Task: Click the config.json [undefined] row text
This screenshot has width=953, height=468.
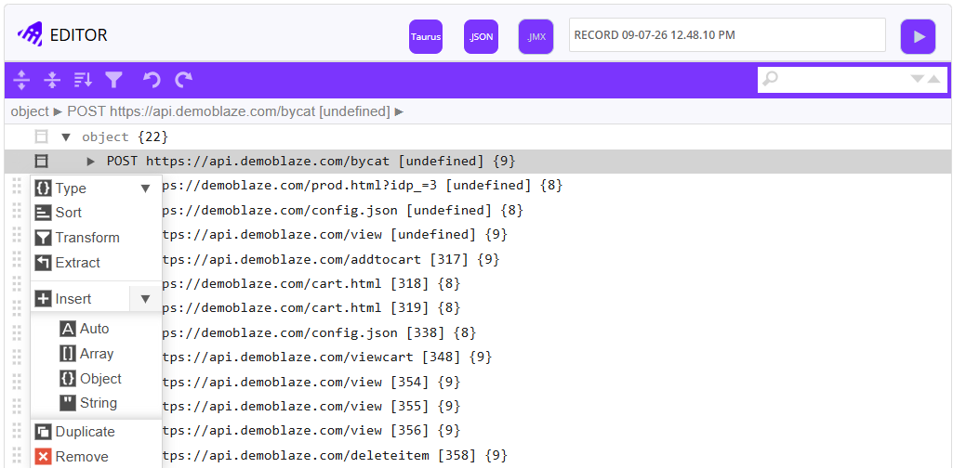Action: coord(343,211)
